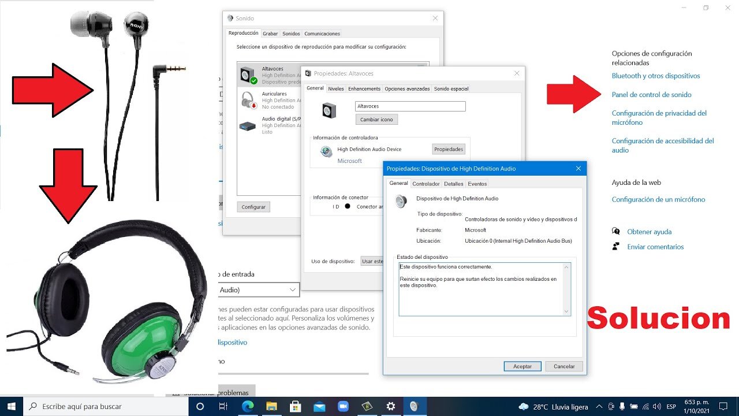Click the taskbar search box

(x=110, y=406)
